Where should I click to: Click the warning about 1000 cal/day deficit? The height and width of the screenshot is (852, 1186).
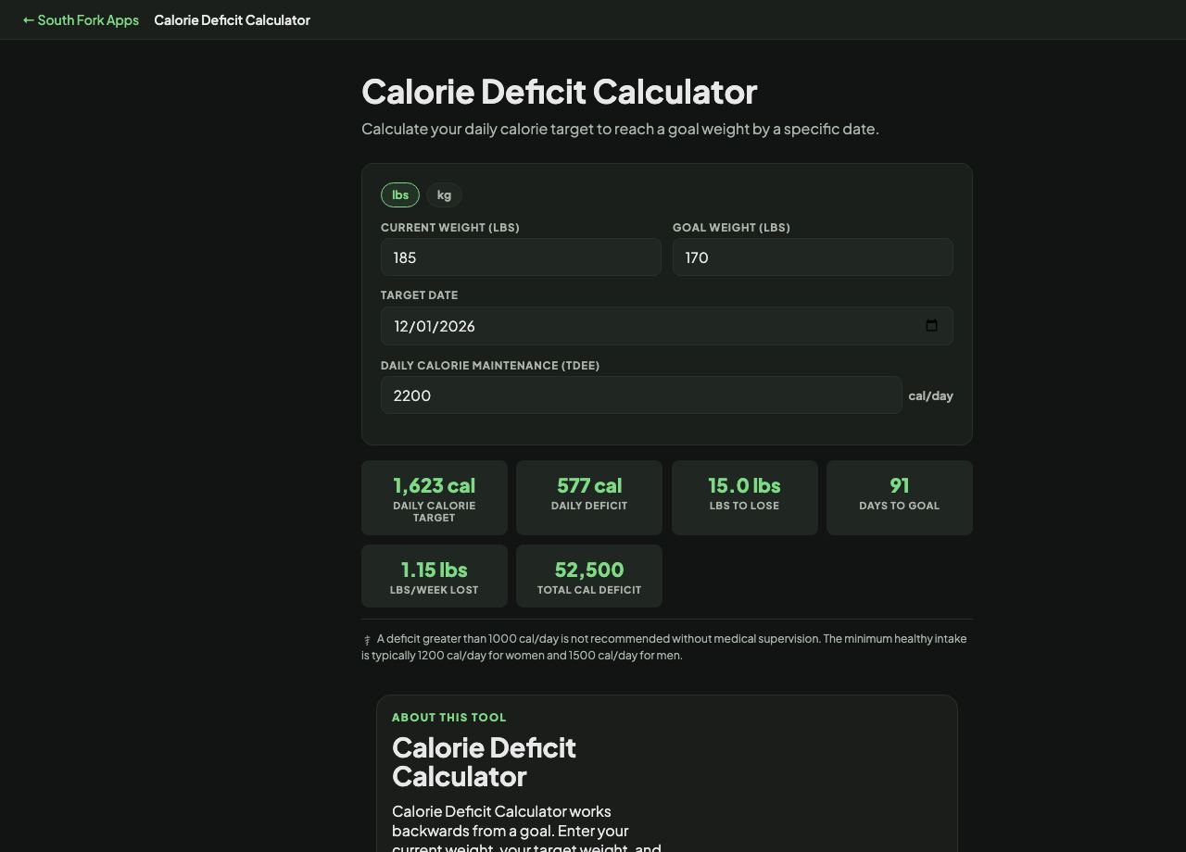click(x=666, y=646)
